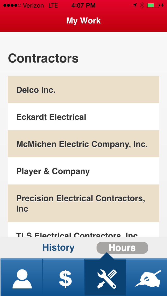Tap the battery indicator icon
167x296 pixels.
153,5
